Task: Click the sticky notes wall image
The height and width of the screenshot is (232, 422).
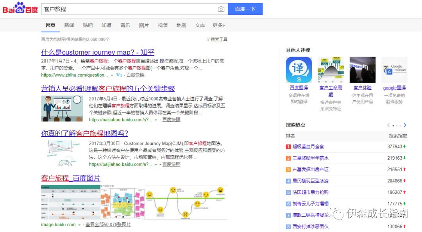Action: [x=123, y=203]
